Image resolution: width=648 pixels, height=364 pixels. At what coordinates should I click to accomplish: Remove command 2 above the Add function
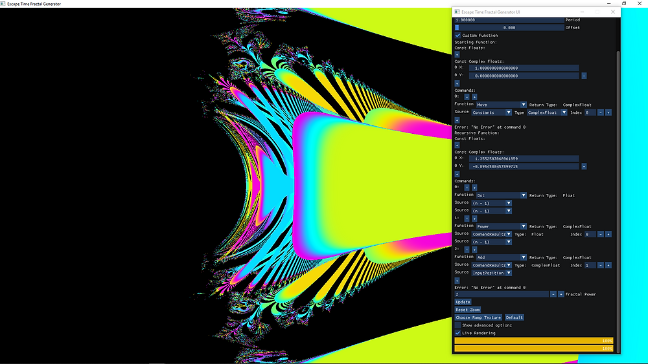click(x=467, y=250)
